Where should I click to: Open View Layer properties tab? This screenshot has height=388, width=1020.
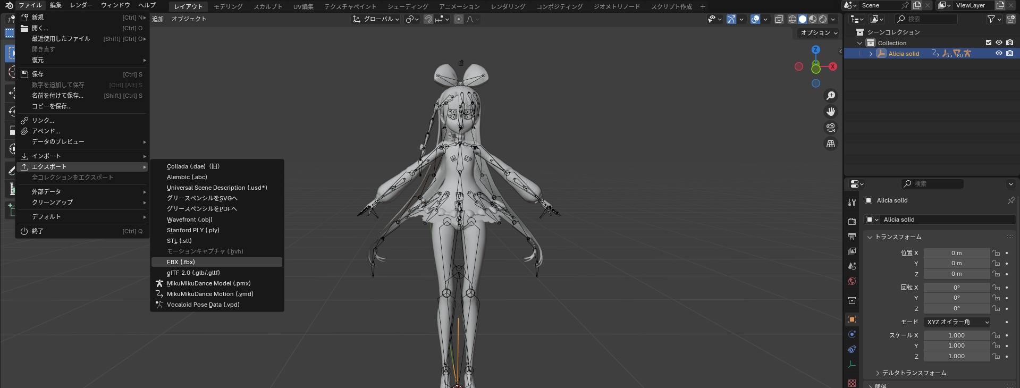coord(852,251)
